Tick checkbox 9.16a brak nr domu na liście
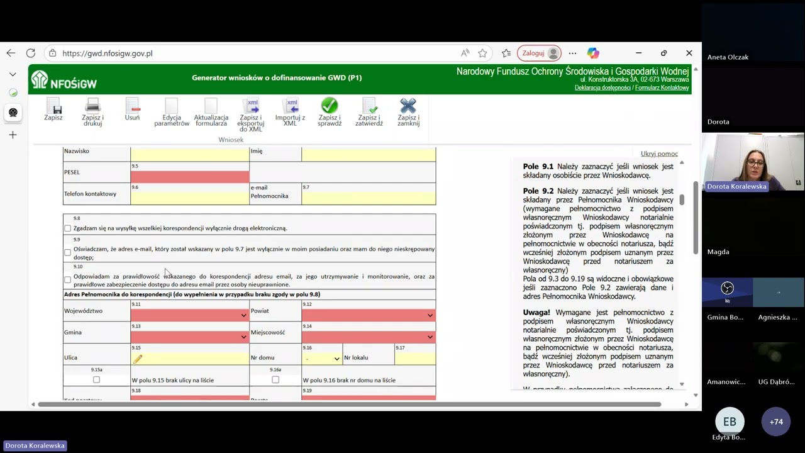The height and width of the screenshot is (453, 805). pos(275,380)
